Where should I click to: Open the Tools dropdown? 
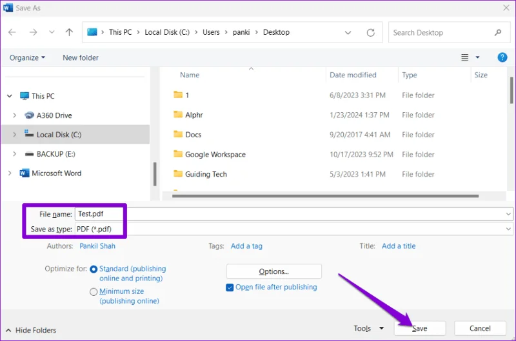tap(369, 328)
